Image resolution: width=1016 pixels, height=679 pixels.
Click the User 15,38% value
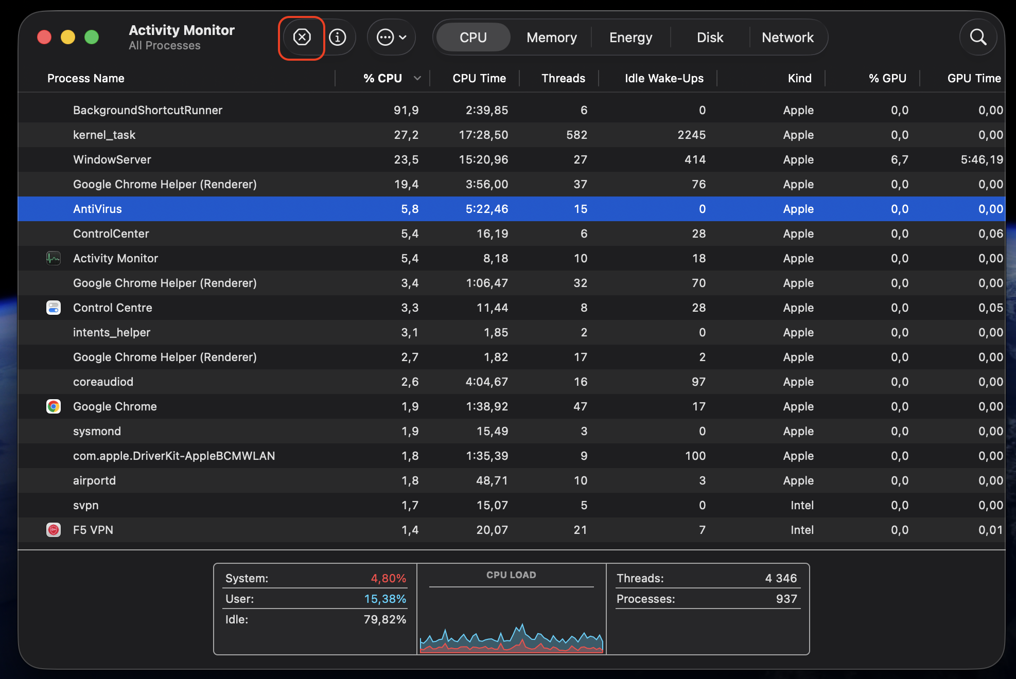pos(385,599)
